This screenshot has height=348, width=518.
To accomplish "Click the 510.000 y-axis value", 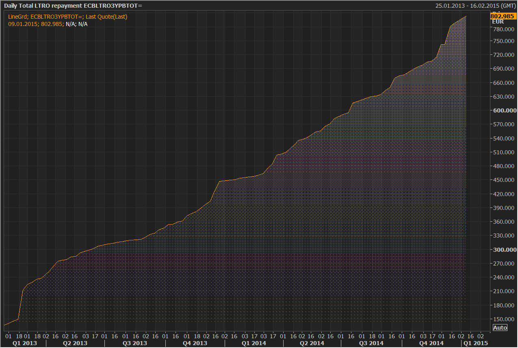I will click(x=503, y=152).
